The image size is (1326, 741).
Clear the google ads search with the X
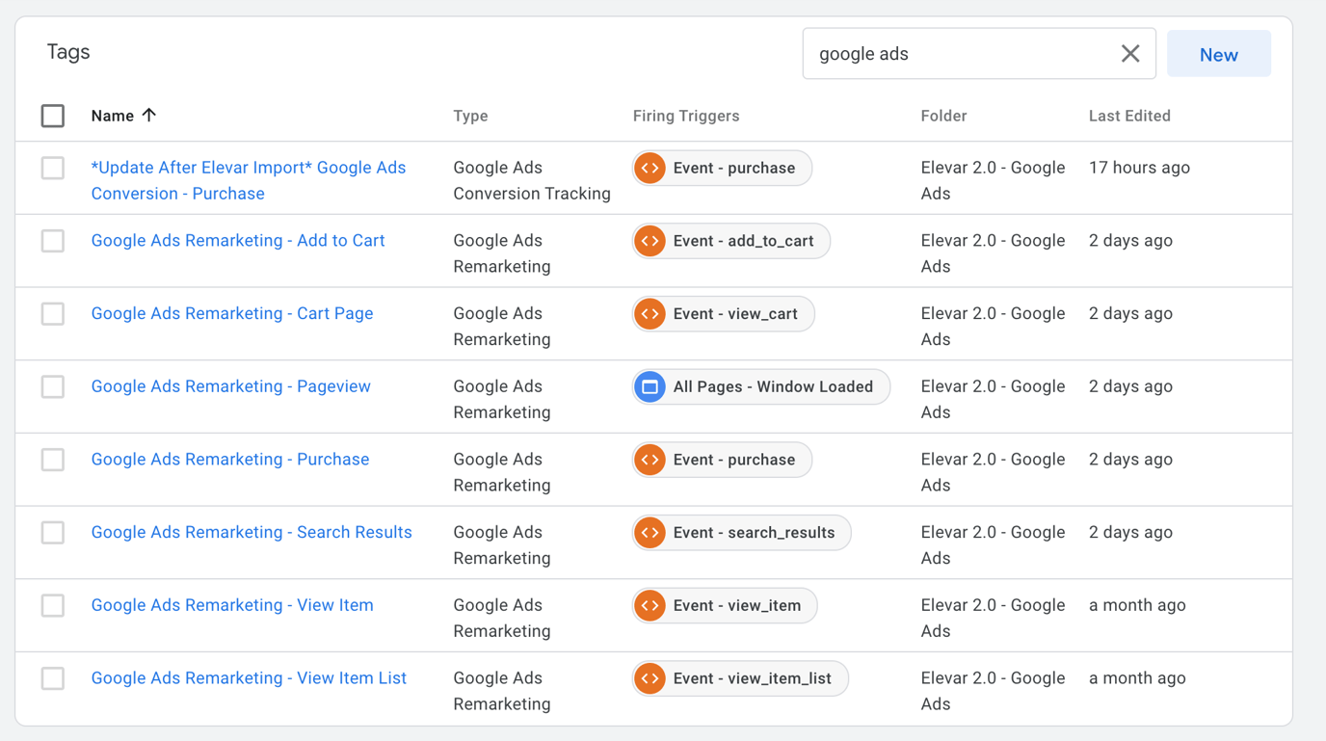(1130, 54)
